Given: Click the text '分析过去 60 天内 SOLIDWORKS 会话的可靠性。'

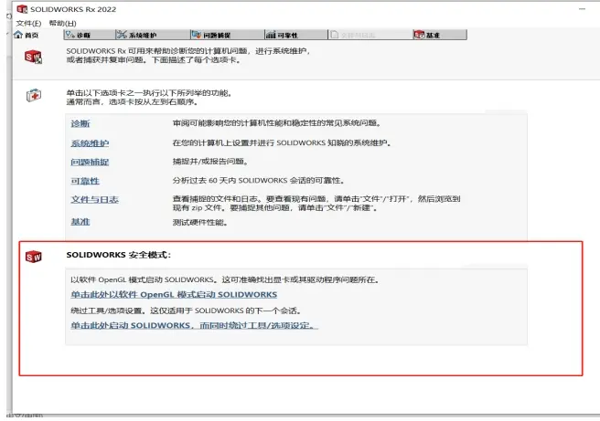Looking at the screenshot, I should pos(259,180).
